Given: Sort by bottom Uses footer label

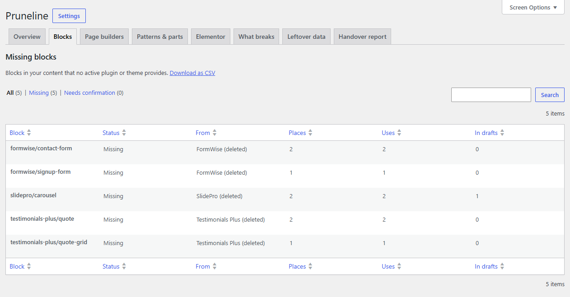Looking at the screenshot, I should tap(388, 266).
